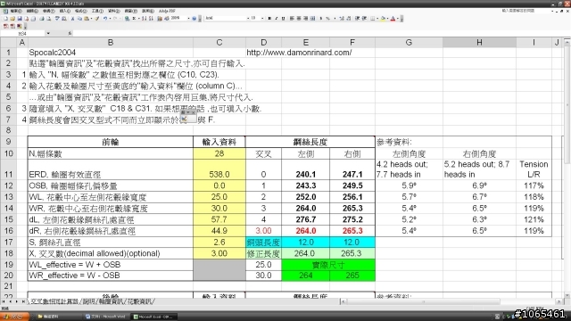This screenshot has height=321, width=571.
Task: Toggle Bold formatting
Action: 269,18
